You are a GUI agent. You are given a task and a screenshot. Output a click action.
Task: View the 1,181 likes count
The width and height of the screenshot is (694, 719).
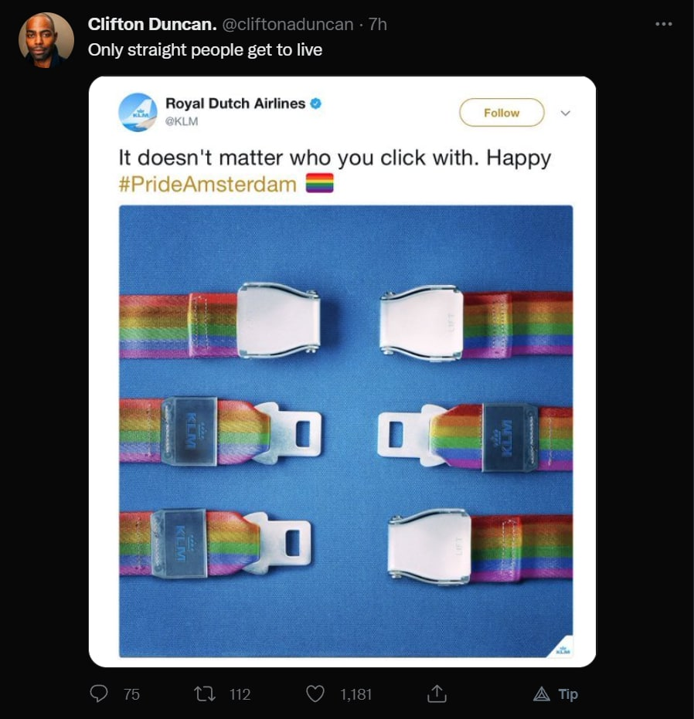[356, 694]
